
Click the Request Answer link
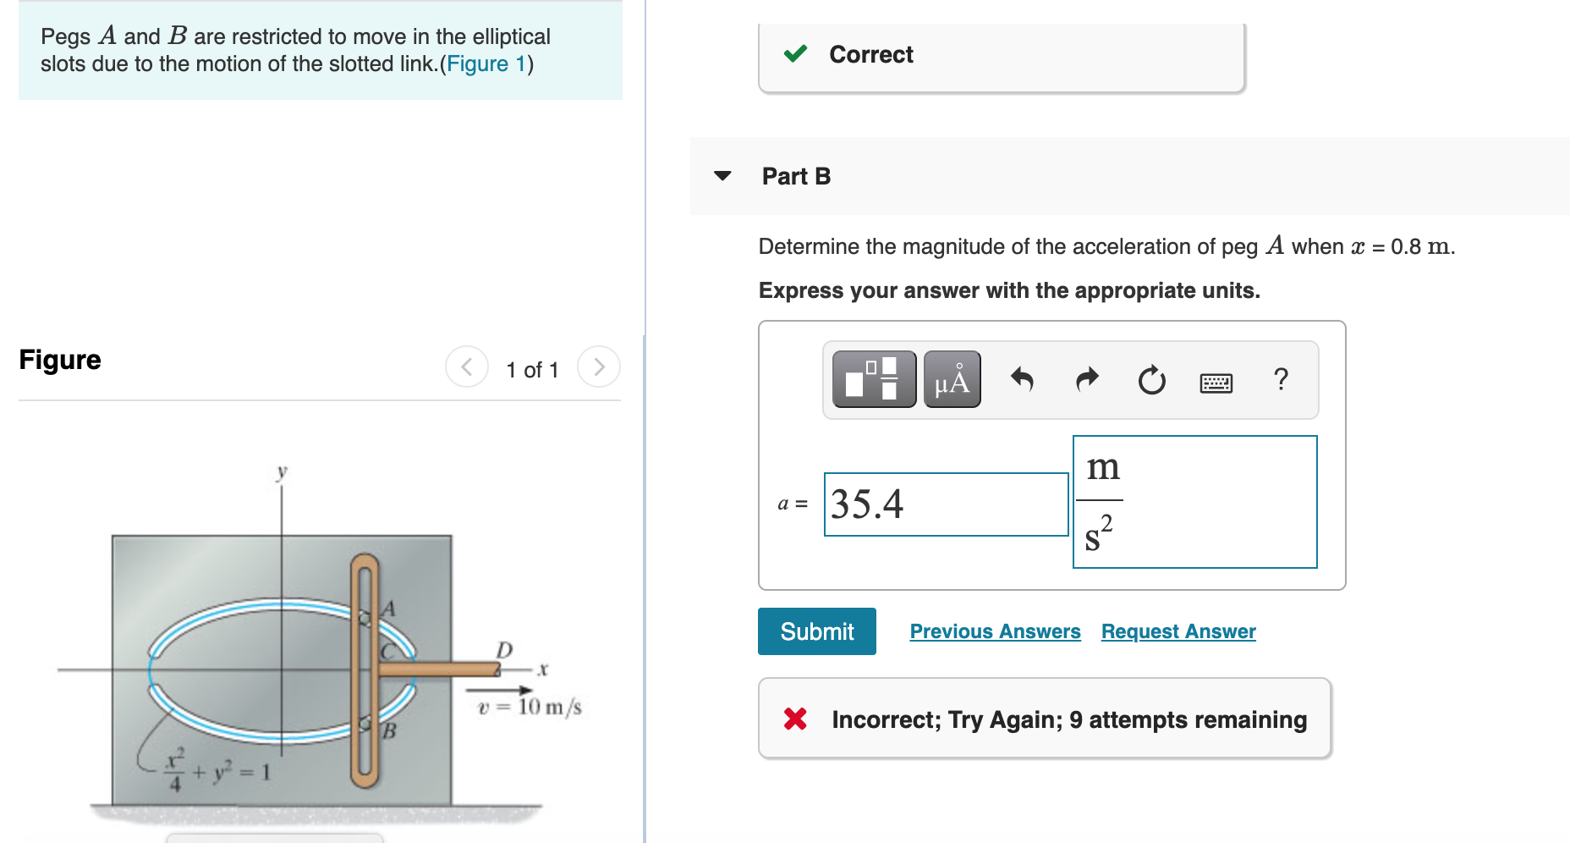coord(1178,631)
